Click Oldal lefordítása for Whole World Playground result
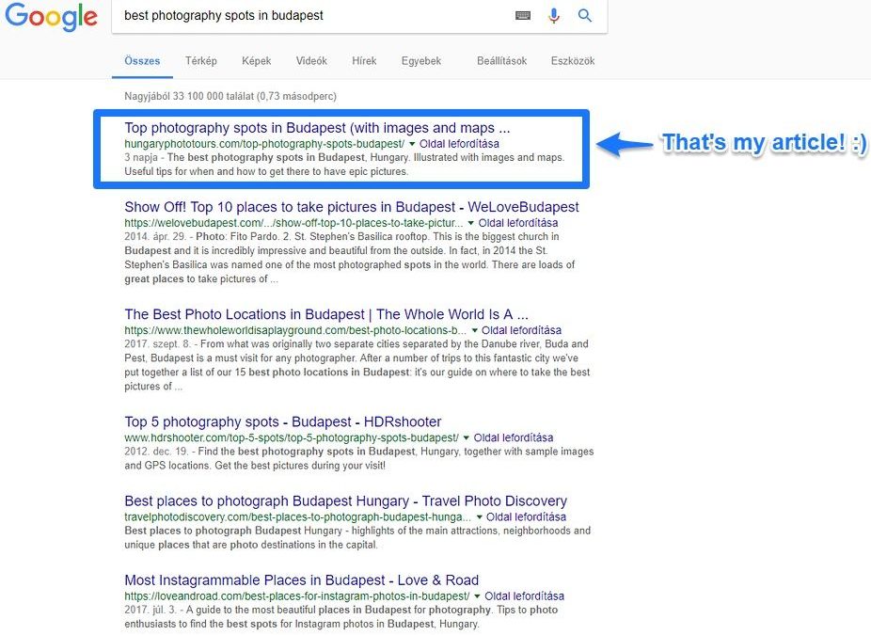Viewport: 871px width, 635px height. pos(522,330)
